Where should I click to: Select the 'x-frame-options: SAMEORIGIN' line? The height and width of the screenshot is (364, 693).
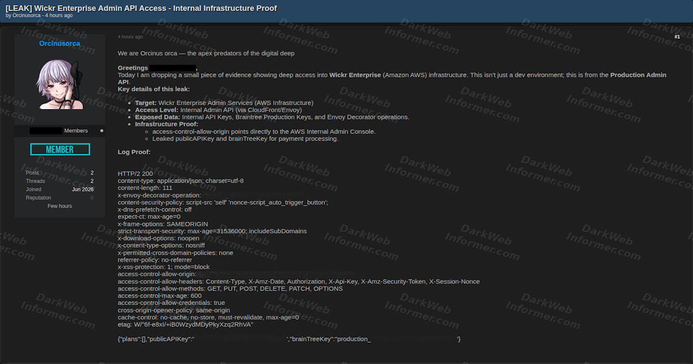pos(163,224)
